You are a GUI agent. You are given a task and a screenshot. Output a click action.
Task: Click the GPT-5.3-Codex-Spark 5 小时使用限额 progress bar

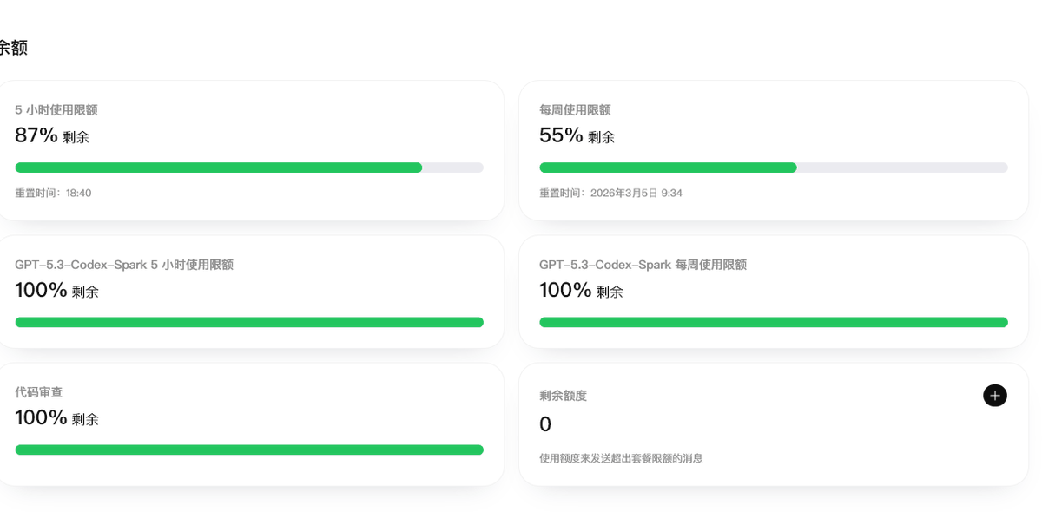(249, 322)
